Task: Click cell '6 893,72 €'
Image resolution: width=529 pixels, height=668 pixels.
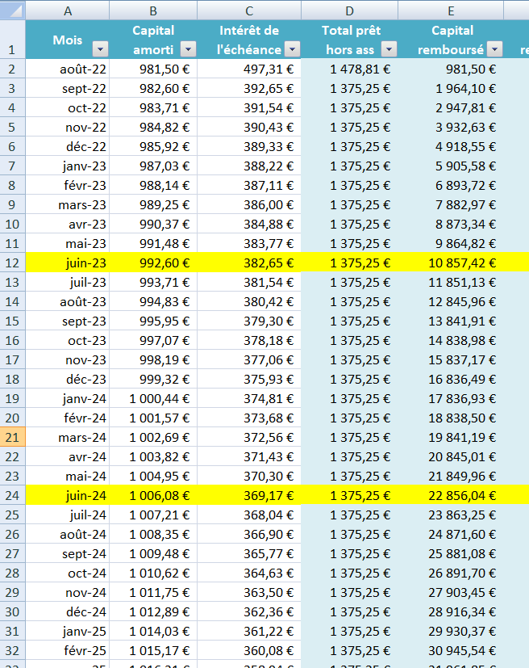Action: [451, 185]
